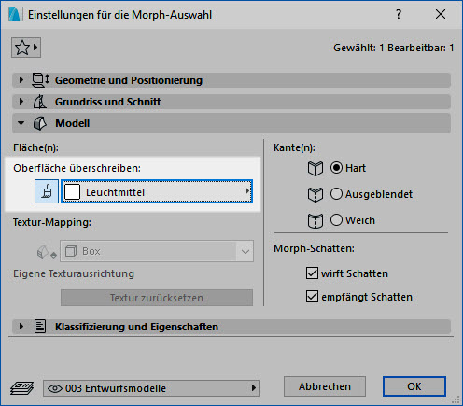
Task: Toggle the surface override paintbrush icon
Action: pos(47,191)
